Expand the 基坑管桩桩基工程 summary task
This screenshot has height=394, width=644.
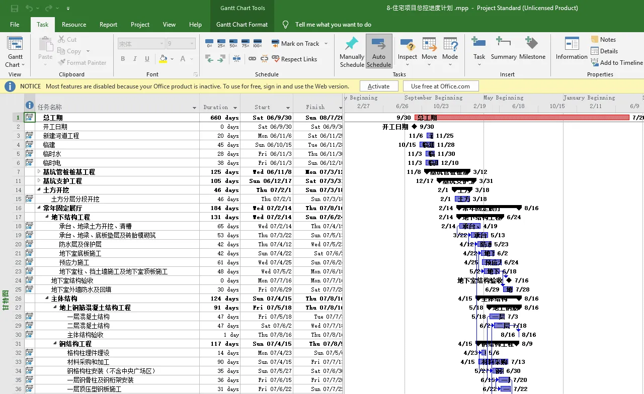[x=39, y=172]
